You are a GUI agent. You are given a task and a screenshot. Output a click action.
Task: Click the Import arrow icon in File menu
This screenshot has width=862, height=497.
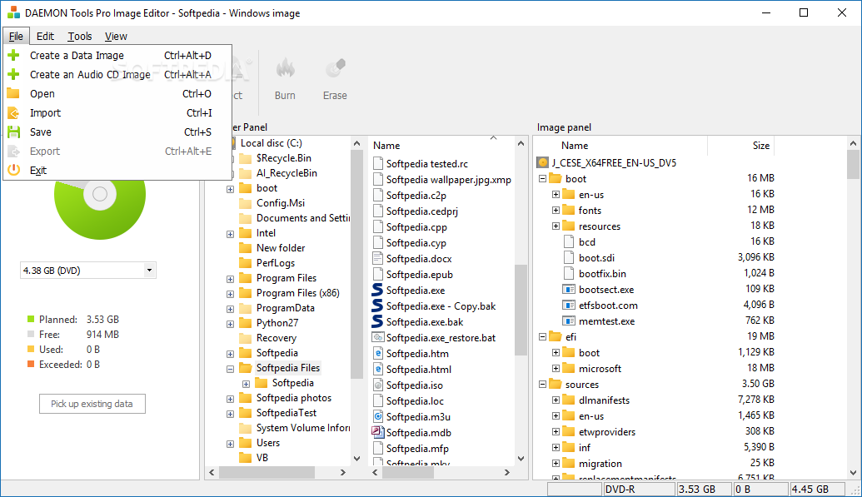(x=14, y=112)
